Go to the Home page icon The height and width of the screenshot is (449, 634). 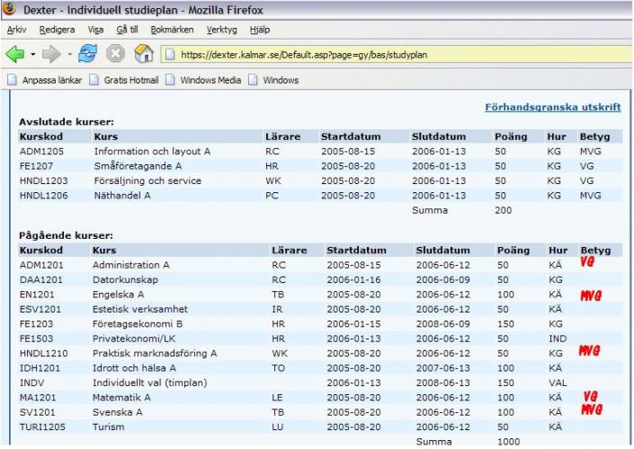click(x=143, y=56)
